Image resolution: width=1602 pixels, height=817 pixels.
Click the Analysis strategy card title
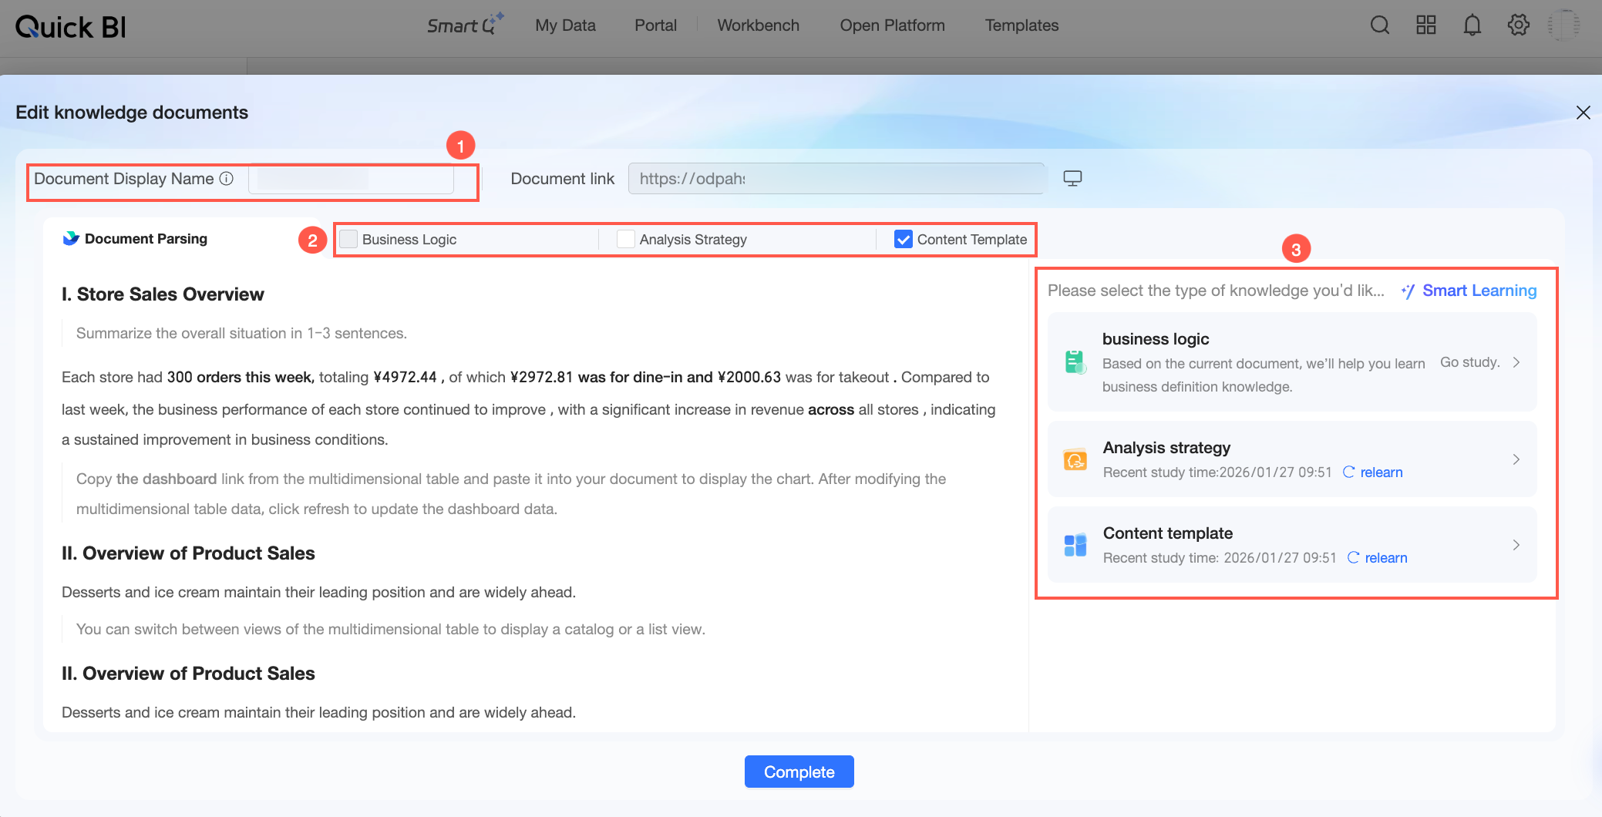1166,448
